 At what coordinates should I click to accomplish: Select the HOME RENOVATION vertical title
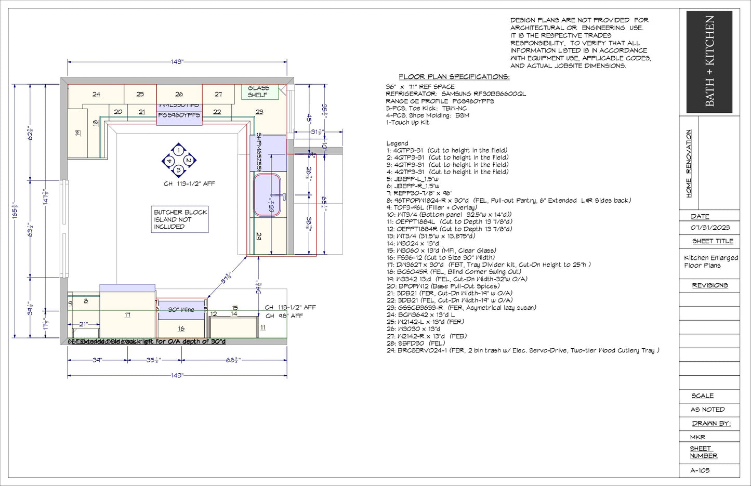[689, 164]
